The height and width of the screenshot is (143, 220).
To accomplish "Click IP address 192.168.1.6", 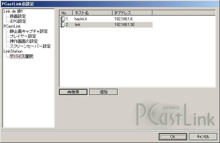I will coord(123,19).
